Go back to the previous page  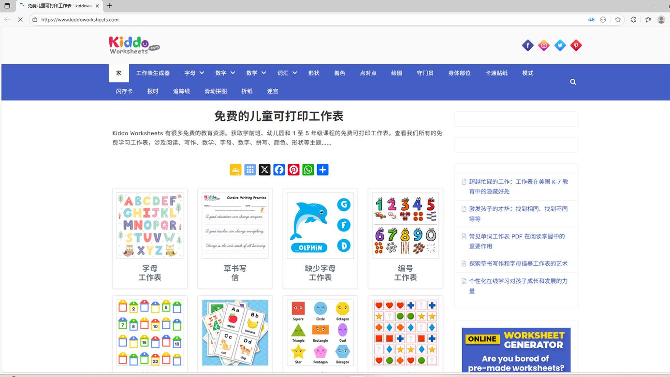click(x=7, y=20)
